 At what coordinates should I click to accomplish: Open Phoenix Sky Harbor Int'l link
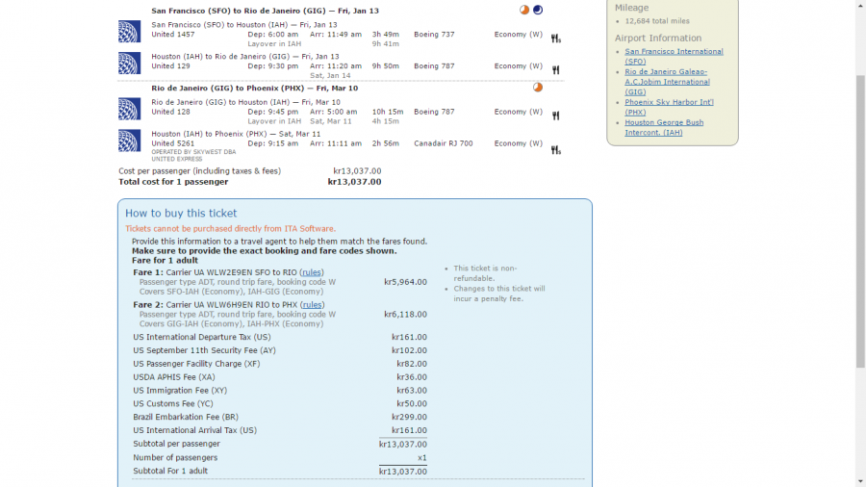tap(667, 101)
